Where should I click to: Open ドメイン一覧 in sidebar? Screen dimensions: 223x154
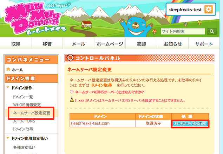pyautogui.click(x=23, y=97)
